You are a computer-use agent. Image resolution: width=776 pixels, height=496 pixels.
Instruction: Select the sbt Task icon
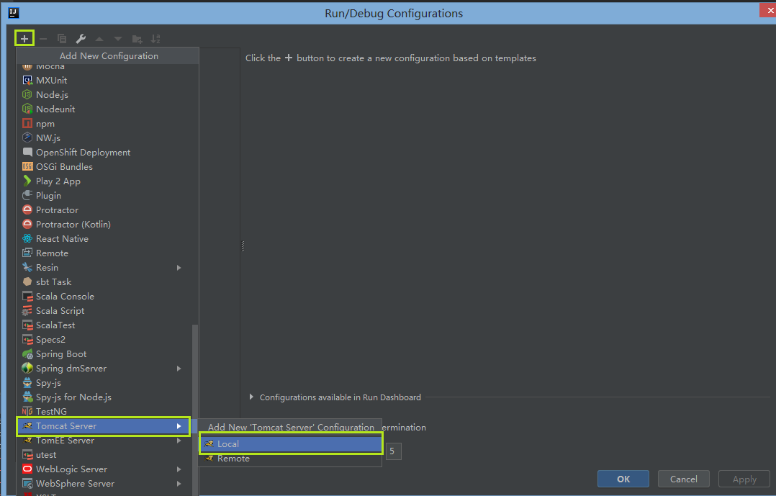[x=27, y=281]
